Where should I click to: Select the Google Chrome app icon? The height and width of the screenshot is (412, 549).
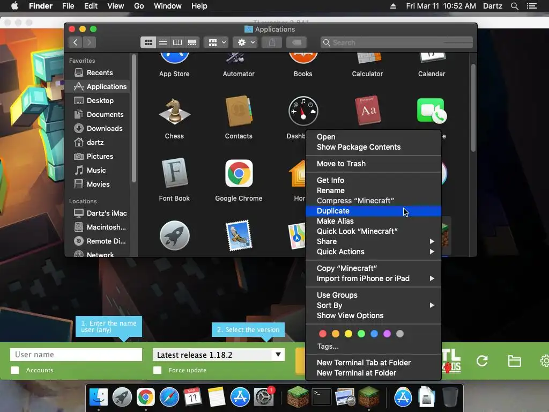pyautogui.click(x=239, y=173)
